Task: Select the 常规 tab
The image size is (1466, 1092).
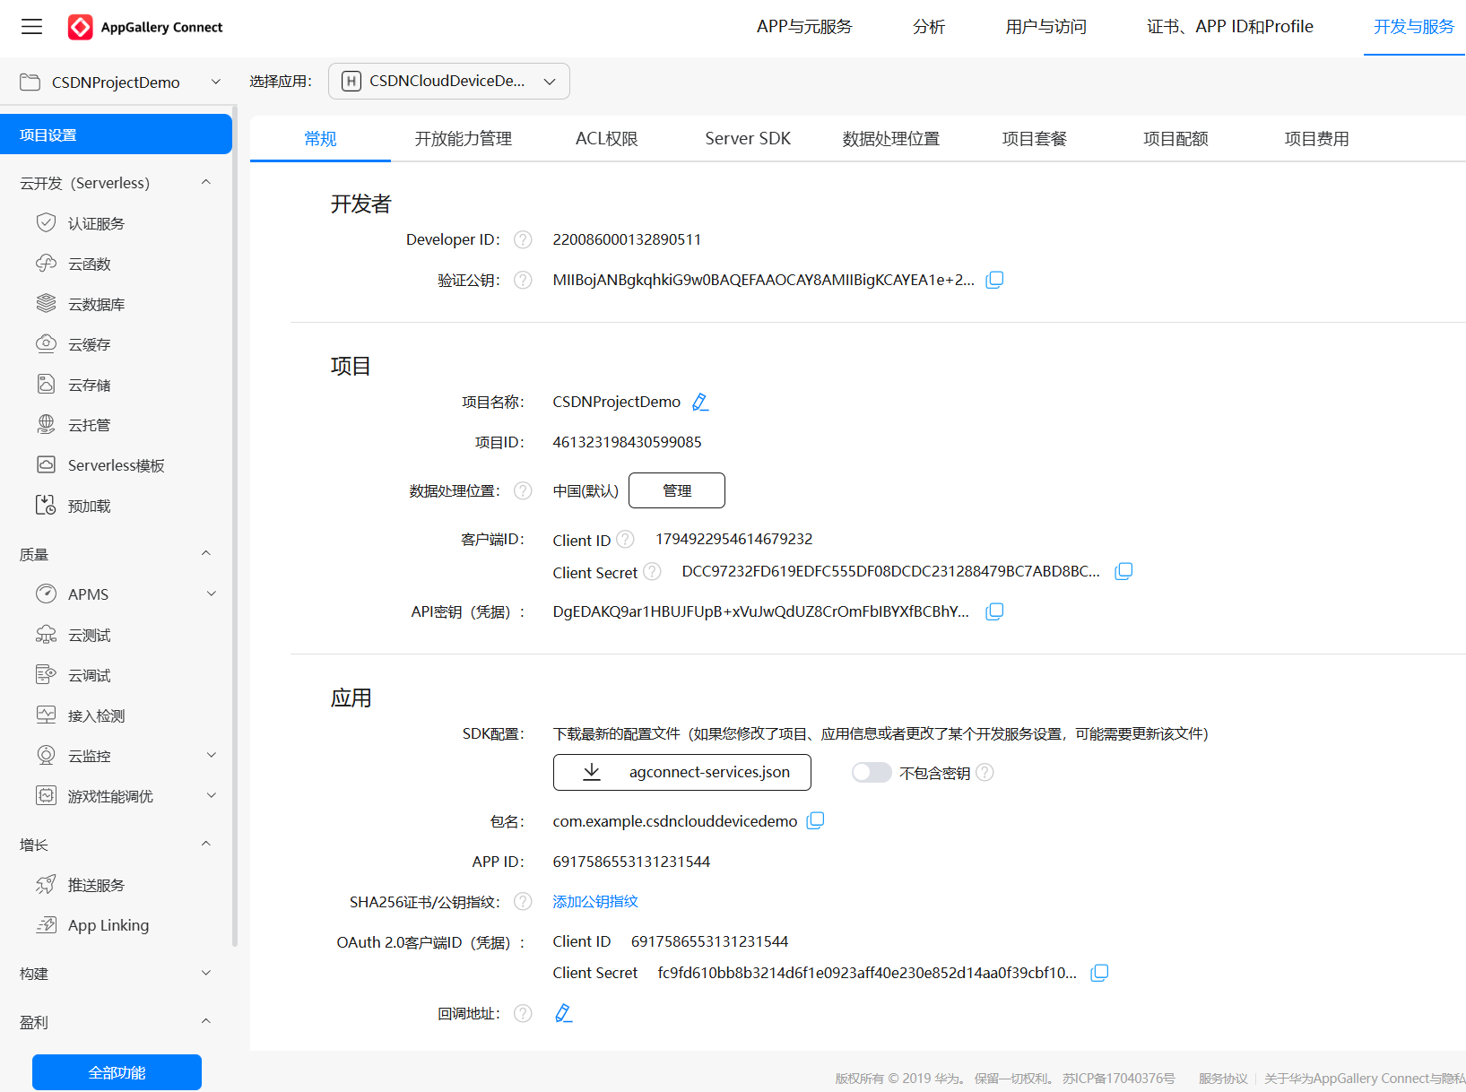Action: coord(320,138)
